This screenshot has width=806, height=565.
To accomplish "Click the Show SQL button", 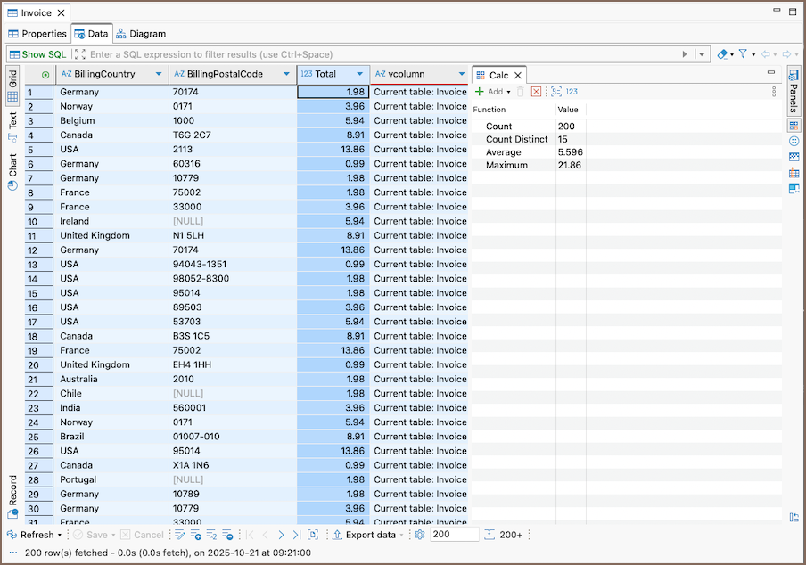I will point(37,54).
